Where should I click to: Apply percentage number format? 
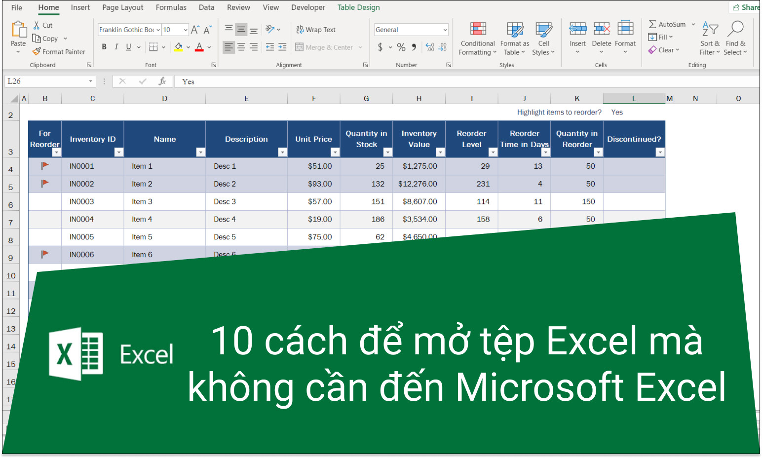401,47
